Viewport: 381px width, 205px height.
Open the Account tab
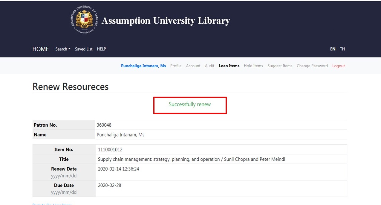coord(193,66)
